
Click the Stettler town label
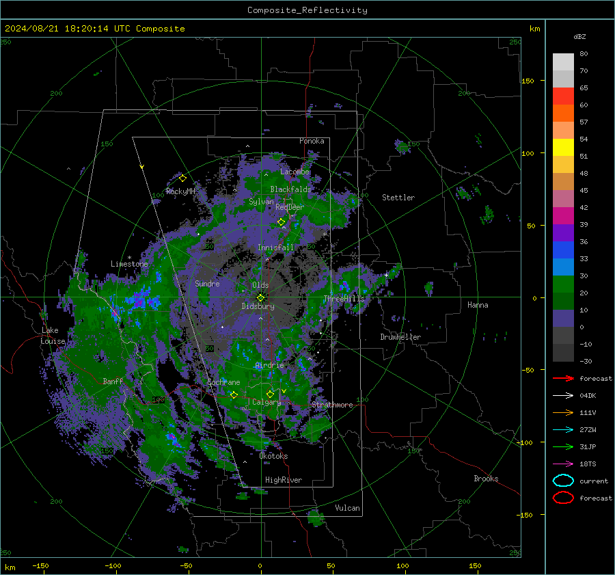click(398, 198)
